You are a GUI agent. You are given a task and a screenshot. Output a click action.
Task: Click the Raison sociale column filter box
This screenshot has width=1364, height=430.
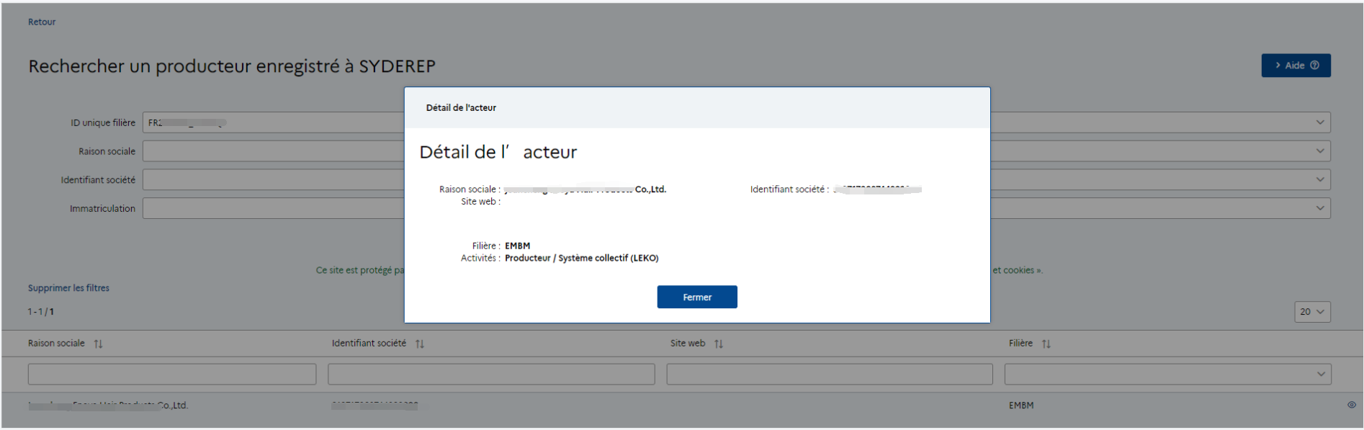coord(172,374)
